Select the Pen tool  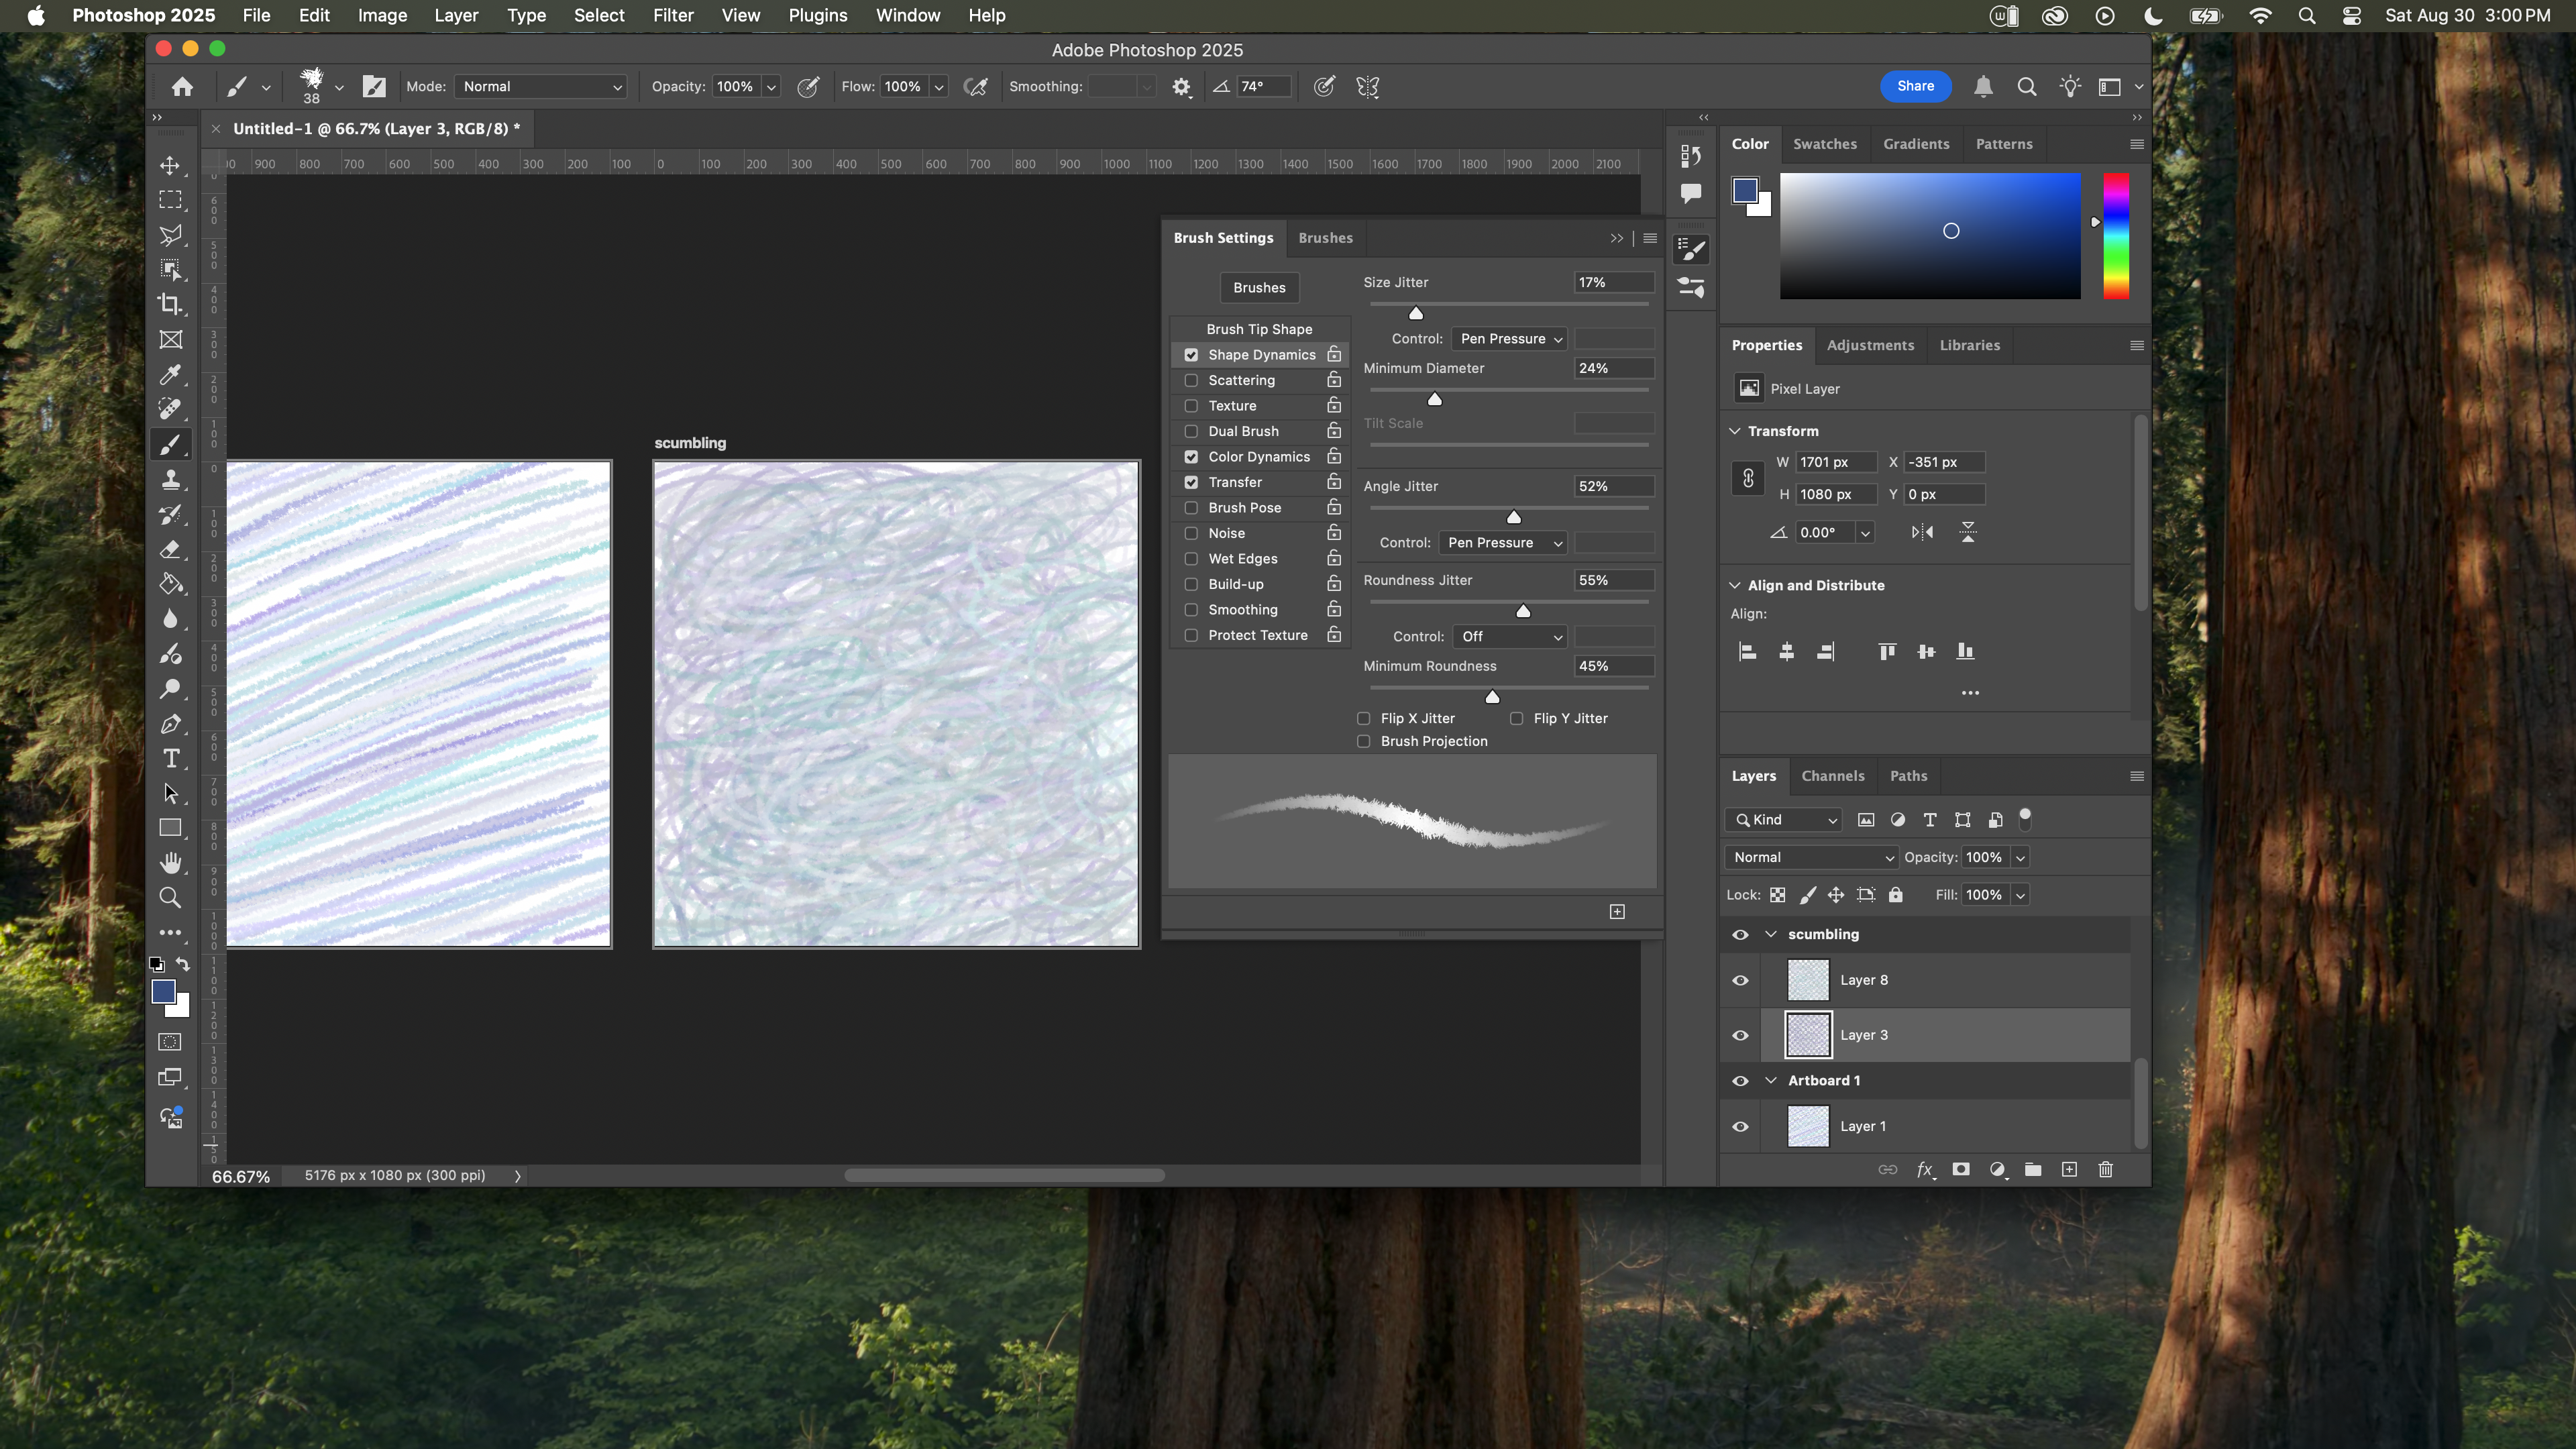pyautogui.click(x=171, y=723)
